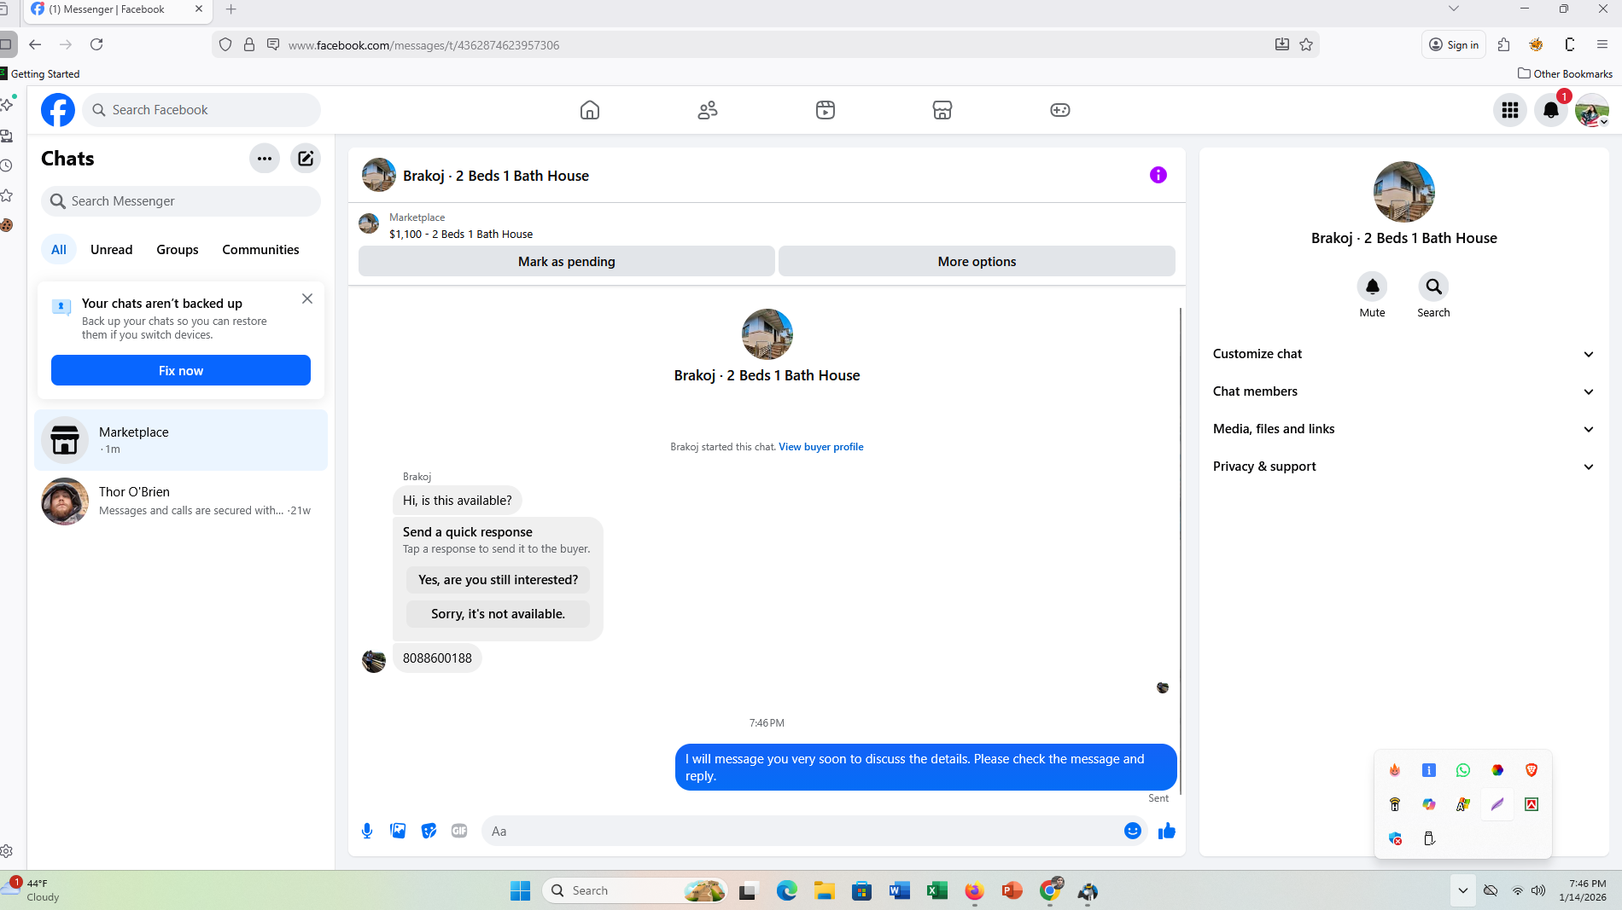1622x910 pixels.
Task: Click the taskbar Search box
Action: pyautogui.click(x=635, y=890)
